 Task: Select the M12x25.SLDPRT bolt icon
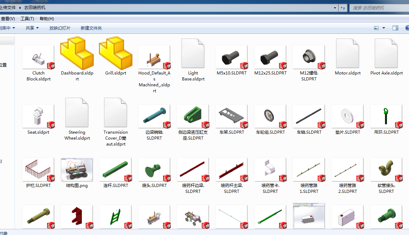[270, 57]
